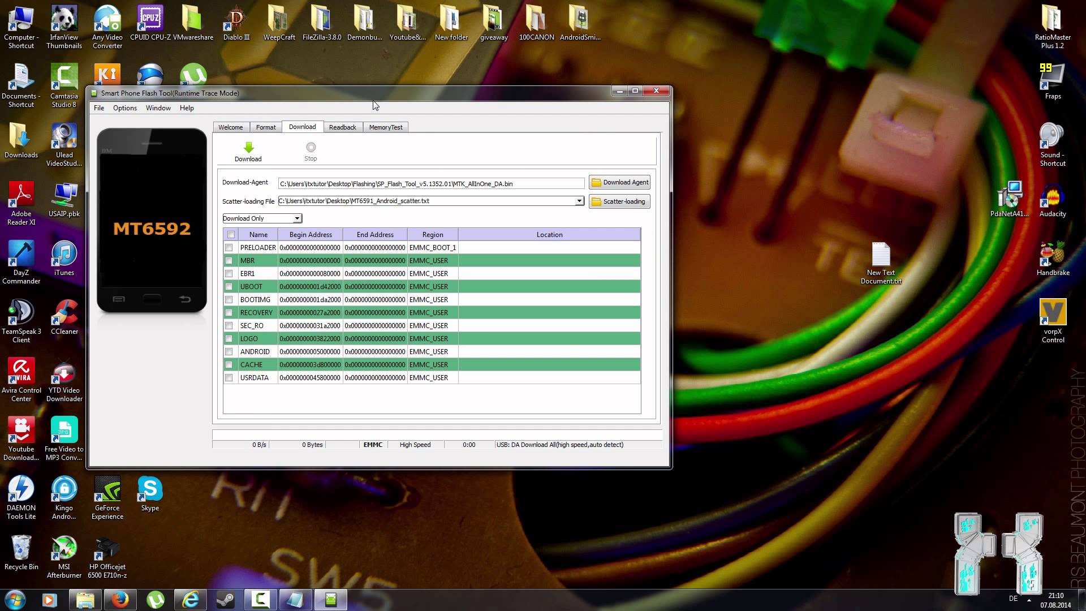Image resolution: width=1086 pixels, height=611 pixels.
Task: Open Internet Explorer from the taskbar
Action: point(191,600)
